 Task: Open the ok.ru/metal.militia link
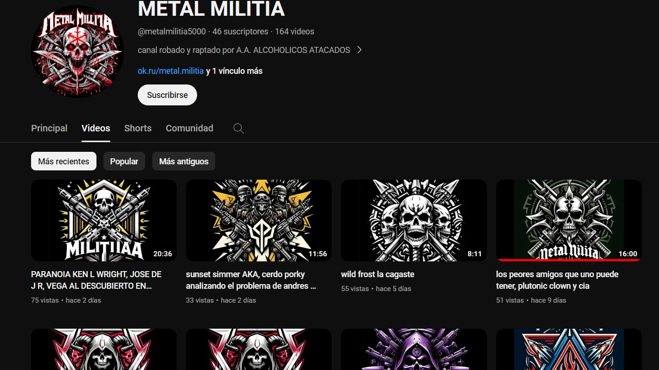[171, 71]
